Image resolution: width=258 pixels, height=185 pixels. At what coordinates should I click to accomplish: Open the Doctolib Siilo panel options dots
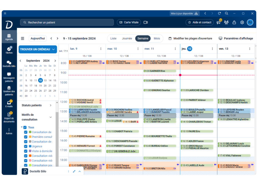pyautogui.click(x=69, y=171)
